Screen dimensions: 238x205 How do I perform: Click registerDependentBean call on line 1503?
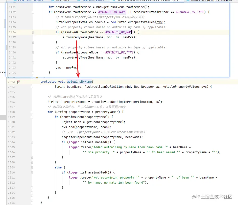(80, 137)
